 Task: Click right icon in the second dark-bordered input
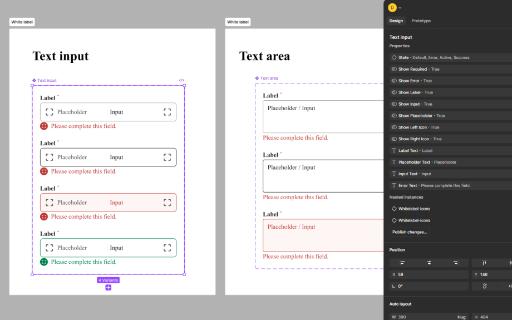click(167, 157)
